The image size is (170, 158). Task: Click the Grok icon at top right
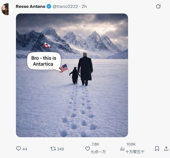click(x=158, y=7)
